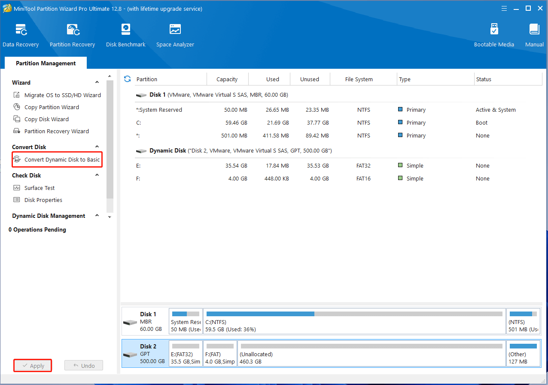Select the E:(FAT32) block in the disk map
The width and height of the screenshot is (548, 385).
coord(186,353)
